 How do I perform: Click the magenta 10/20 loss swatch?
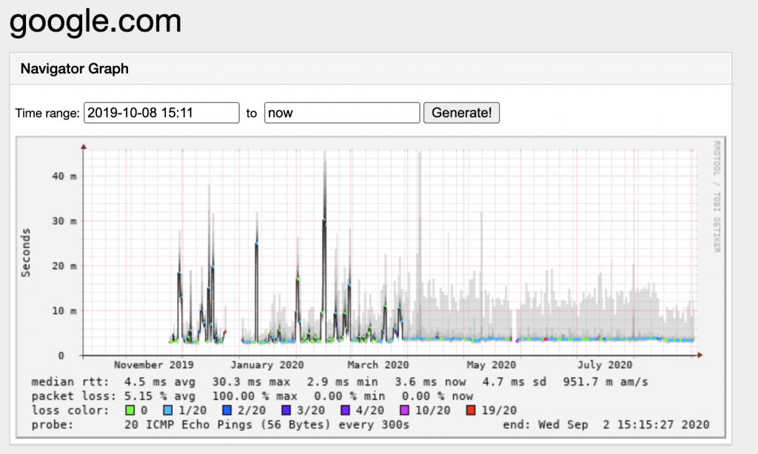click(x=403, y=410)
